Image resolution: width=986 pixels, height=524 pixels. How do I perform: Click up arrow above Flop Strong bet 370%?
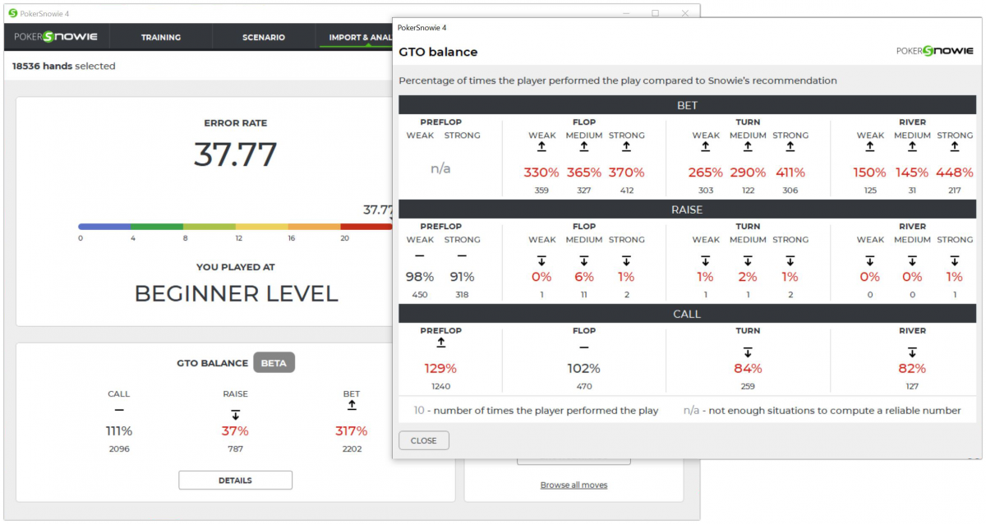click(626, 147)
